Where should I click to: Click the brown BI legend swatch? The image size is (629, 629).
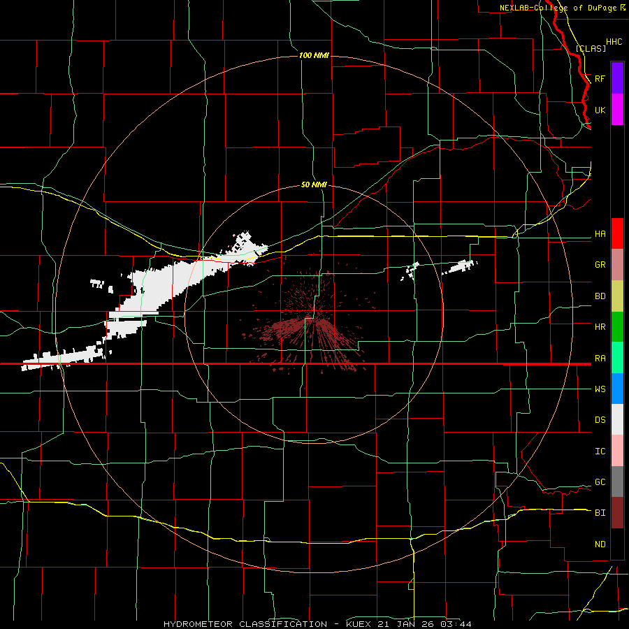[617, 513]
